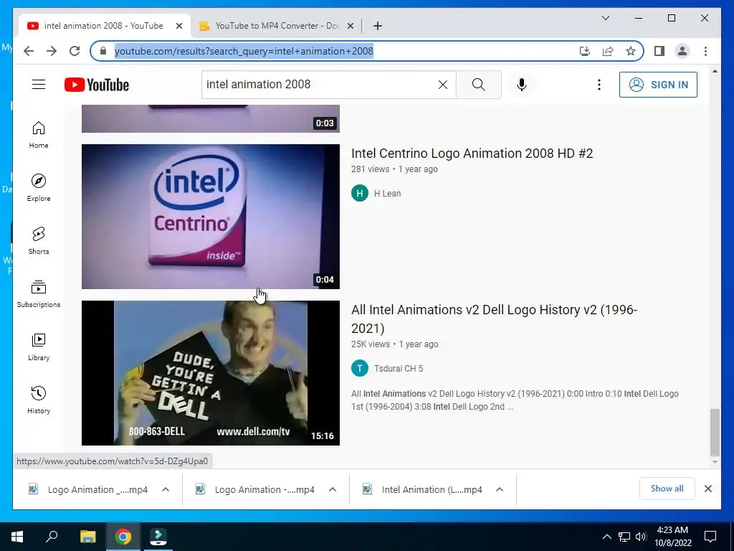Image resolution: width=734 pixels, height=551 pixels.
Task: Click the scrollbar down arrow
Action: [715, 462]
